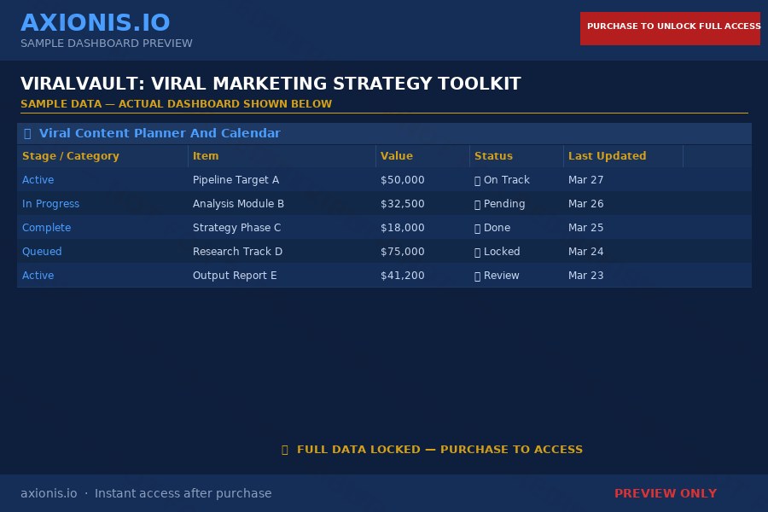Click the PREVIEW ONLY label

pyautogui.click(x=666, y=493)
